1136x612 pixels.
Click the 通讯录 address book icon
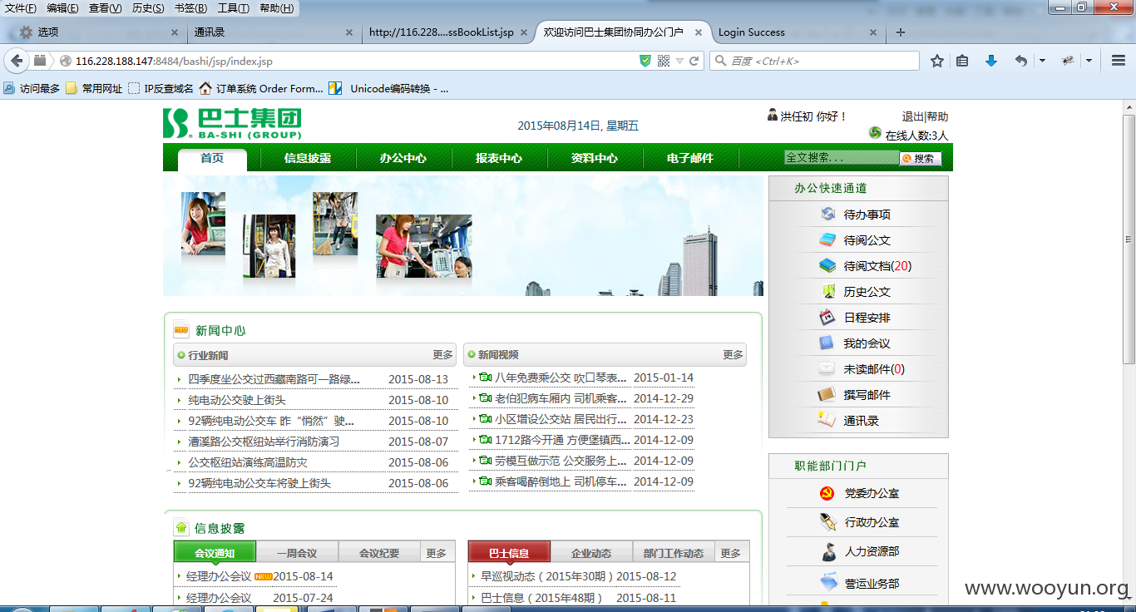(827, 421)
